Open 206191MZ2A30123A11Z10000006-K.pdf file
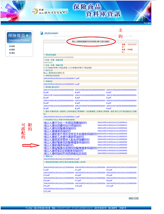This screenshot has width=164, height=214. tap(59, 169)
